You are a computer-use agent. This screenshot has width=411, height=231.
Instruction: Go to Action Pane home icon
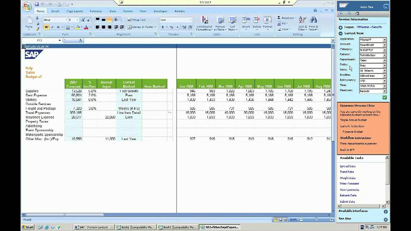[357, 14]
